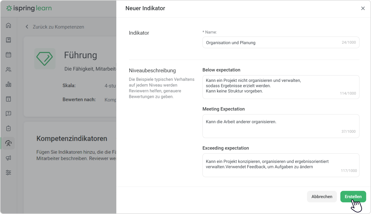The width and height of the screenshot is (371, 214).
Task: Click the Abbrechen button
Action: pyautogui.click(x=322, y=197)
